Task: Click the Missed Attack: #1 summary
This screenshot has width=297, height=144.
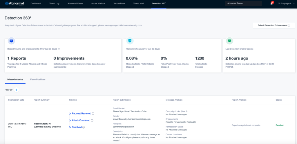Action: (x=42, y=124)
